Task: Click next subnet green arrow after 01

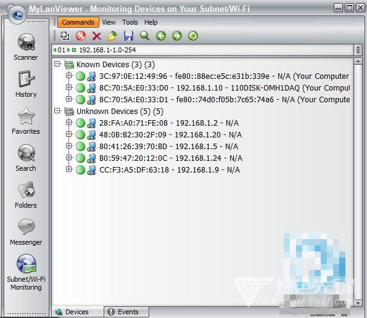Action: (x=68, y=50)
